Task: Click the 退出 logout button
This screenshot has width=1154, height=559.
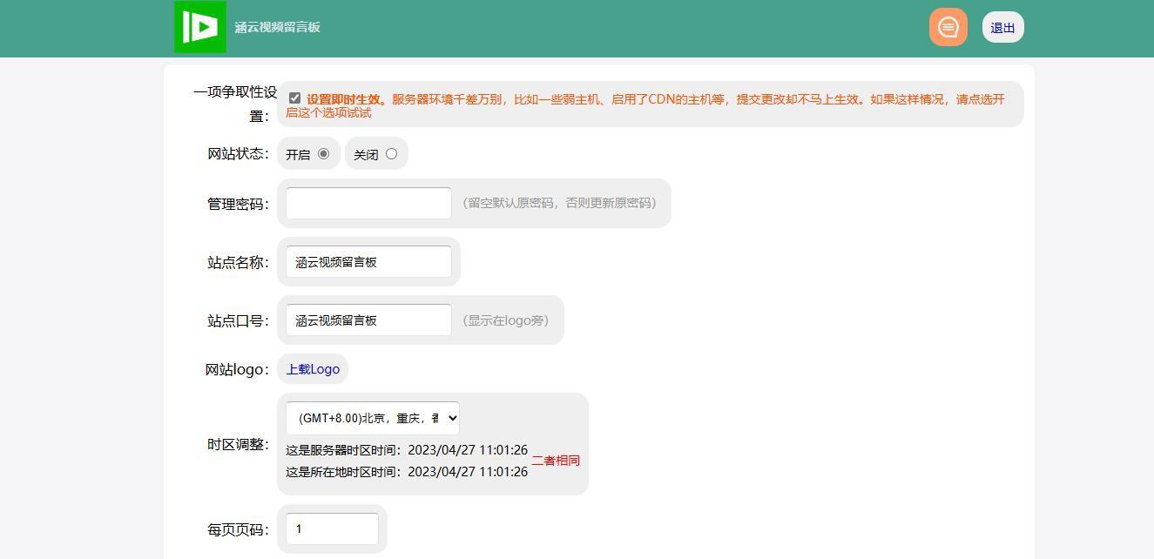Action: 1002,28
